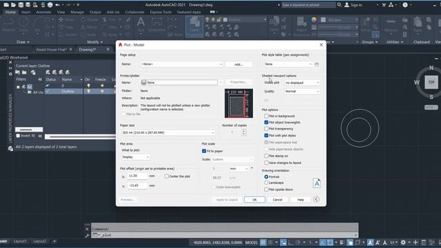Select the Text tool with large A
This screenshot has height=248, width=441.
pyautogui.click(x=141, y=24)
